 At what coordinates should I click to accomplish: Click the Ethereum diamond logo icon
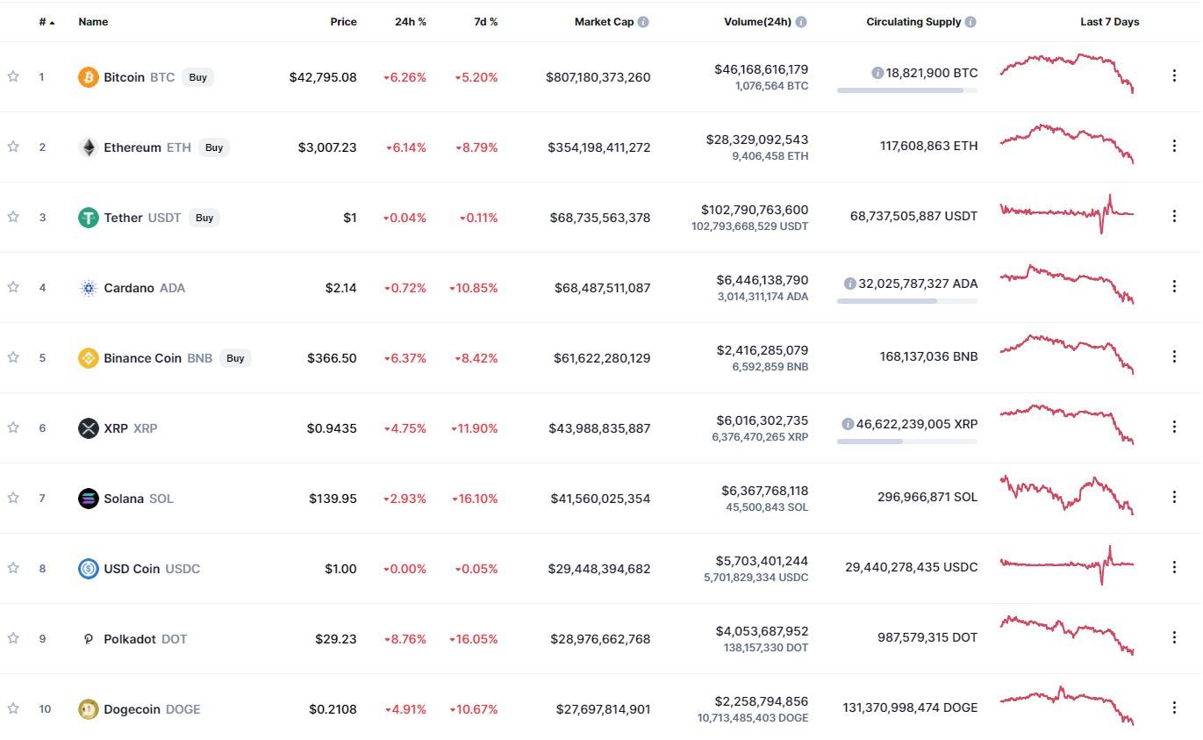click(88, 147)
